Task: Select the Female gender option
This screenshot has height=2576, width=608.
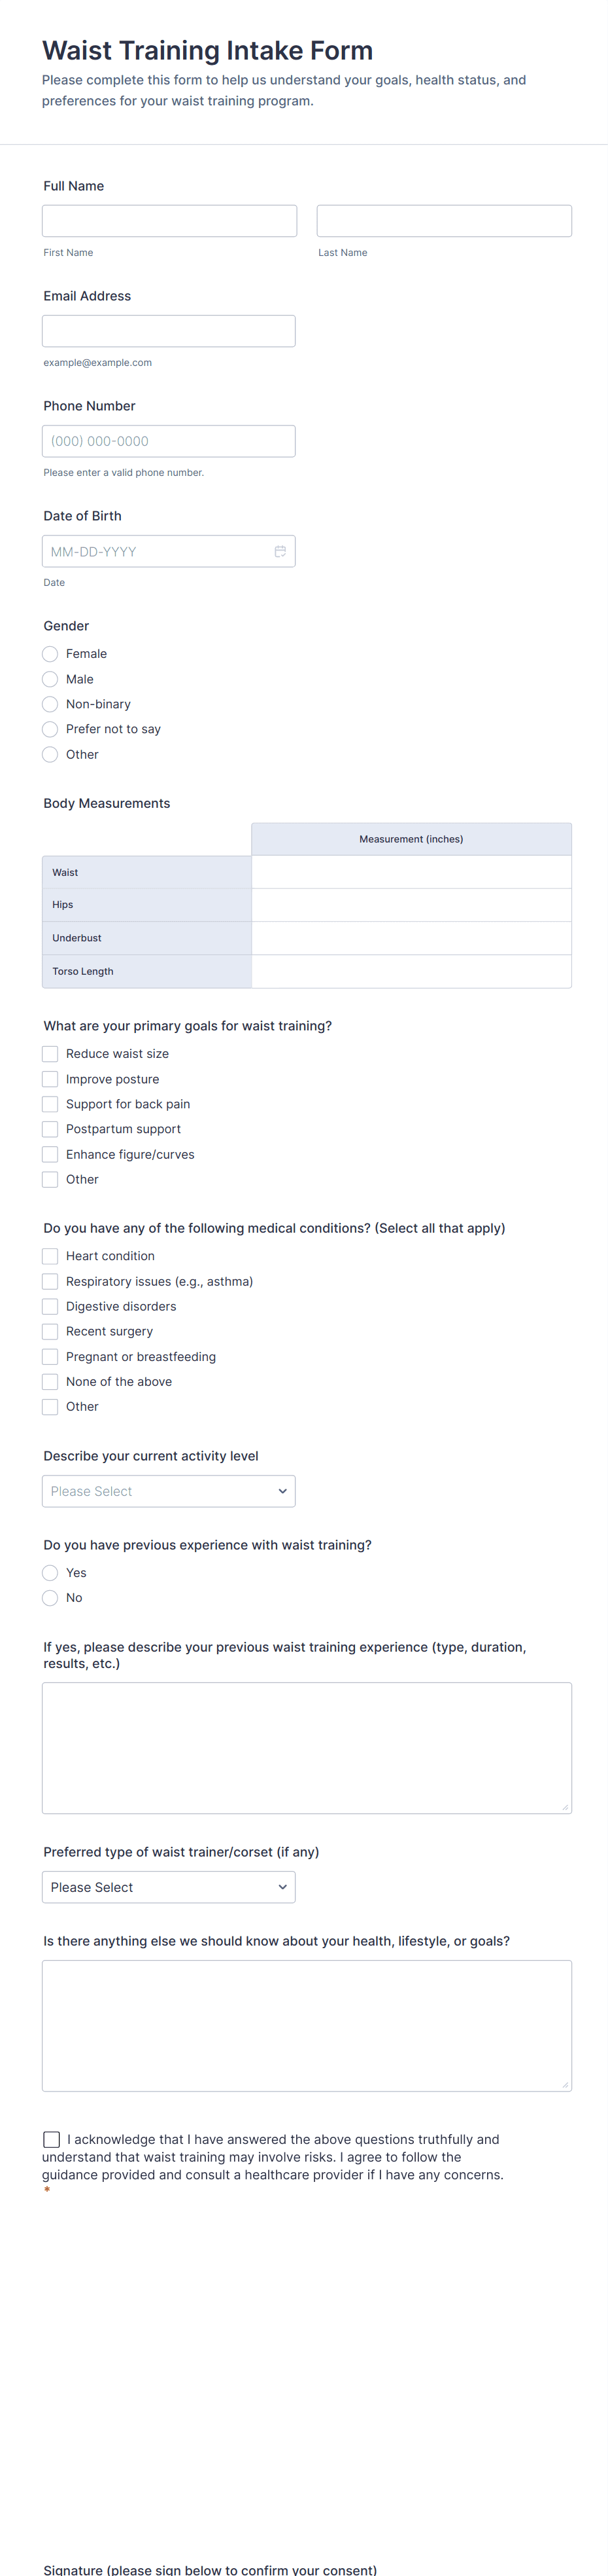Action: 50,654
